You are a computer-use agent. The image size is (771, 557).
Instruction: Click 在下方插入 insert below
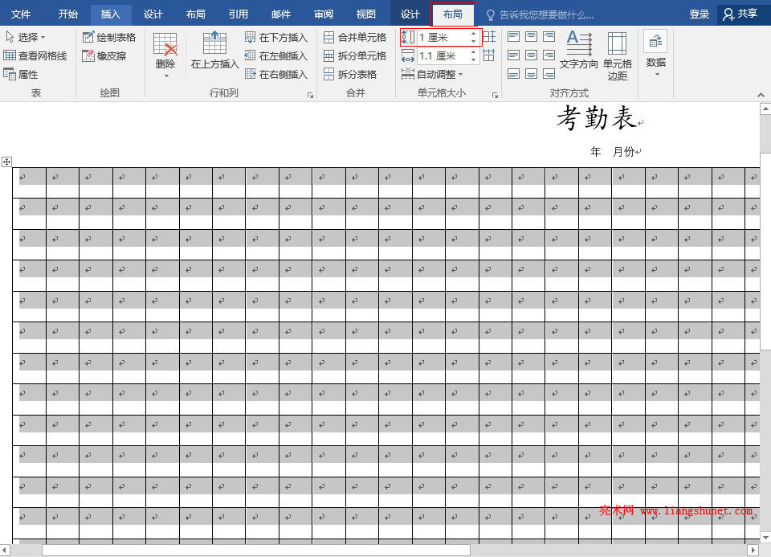point(276,37)
